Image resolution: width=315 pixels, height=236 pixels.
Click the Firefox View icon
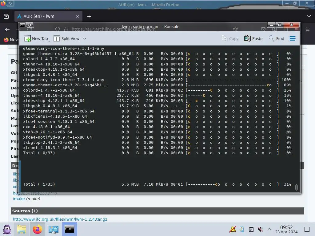pos(6,17)
